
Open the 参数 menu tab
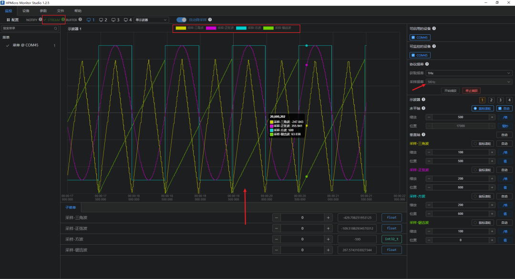point(43,10)
